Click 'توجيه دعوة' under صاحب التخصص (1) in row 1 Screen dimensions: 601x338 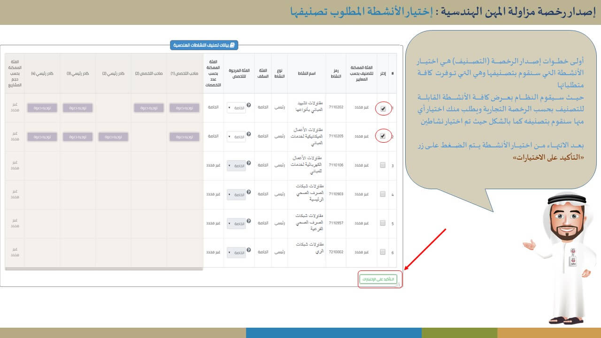click(x=184, y=108)
